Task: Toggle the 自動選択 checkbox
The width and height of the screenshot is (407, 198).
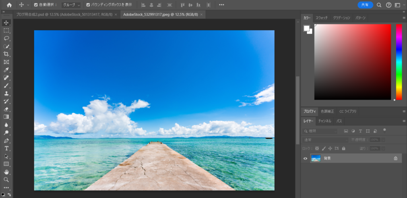Action: (x=36, y=5)
